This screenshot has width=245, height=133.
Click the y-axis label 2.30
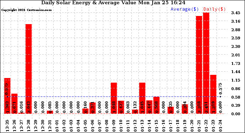[236, 47]
